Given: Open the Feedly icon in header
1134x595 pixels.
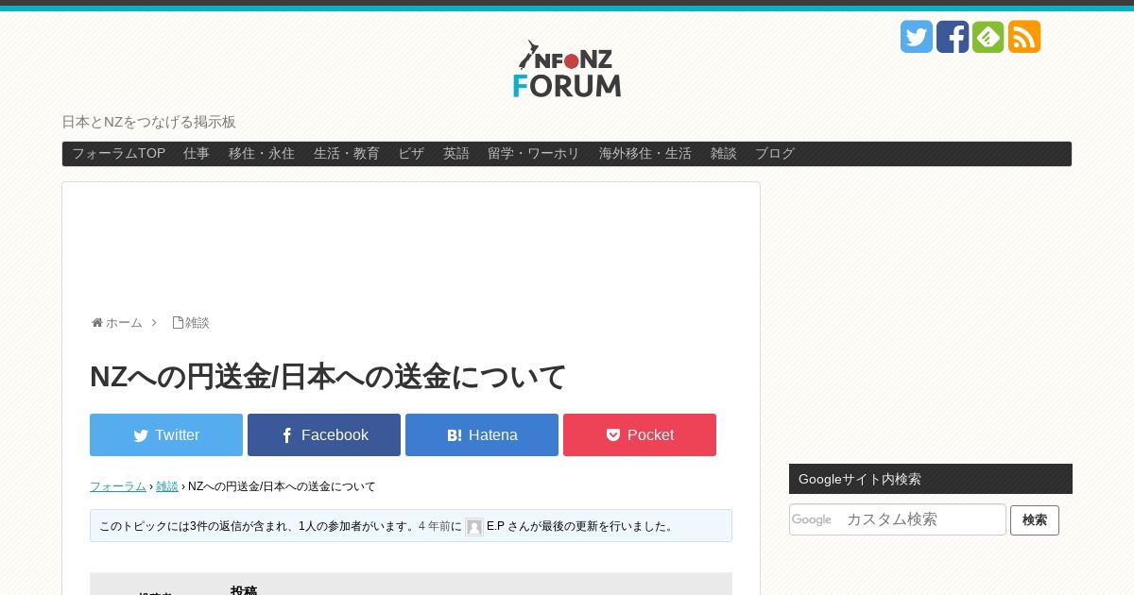Looking at the screenshot, I should (x=988, y=37).
